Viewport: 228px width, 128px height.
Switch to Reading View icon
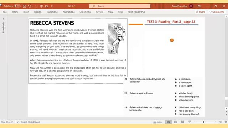pos(182,122)
